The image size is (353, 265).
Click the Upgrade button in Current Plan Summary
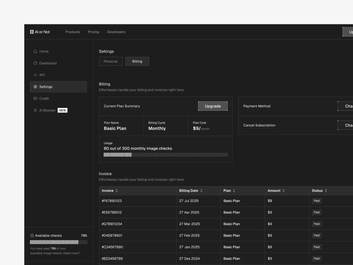213,106
